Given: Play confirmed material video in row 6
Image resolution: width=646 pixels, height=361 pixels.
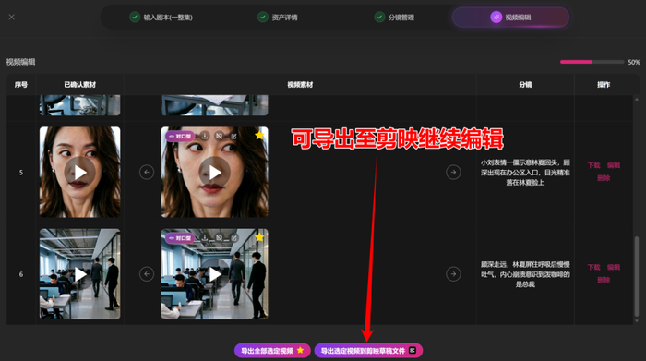Looking at the screenshot, I should point(80,274).
